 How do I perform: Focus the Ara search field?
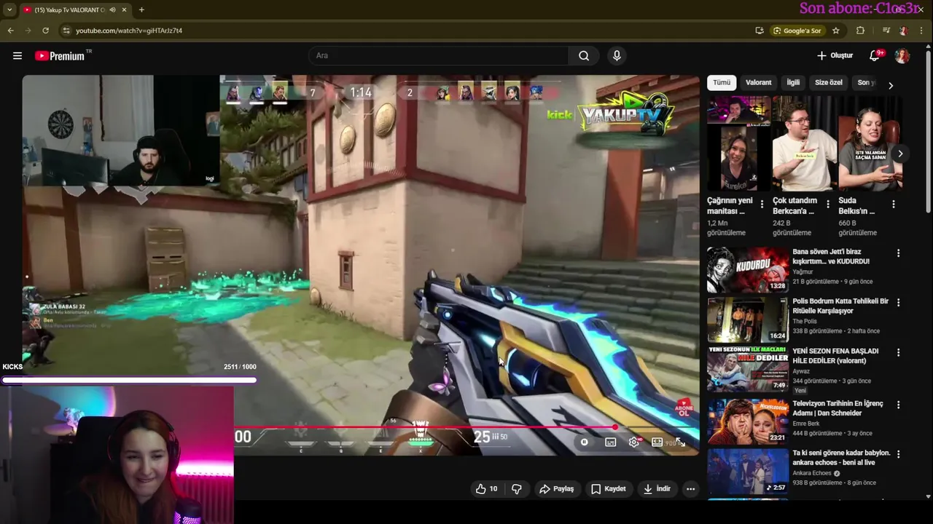[x=439, y=55]
